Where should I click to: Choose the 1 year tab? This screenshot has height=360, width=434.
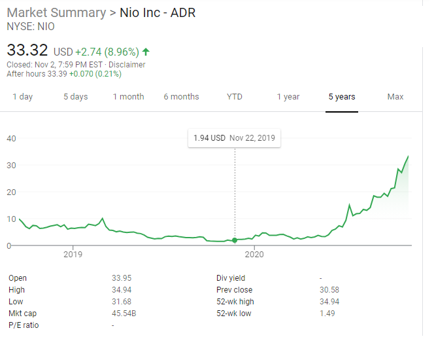coord(288,97)
